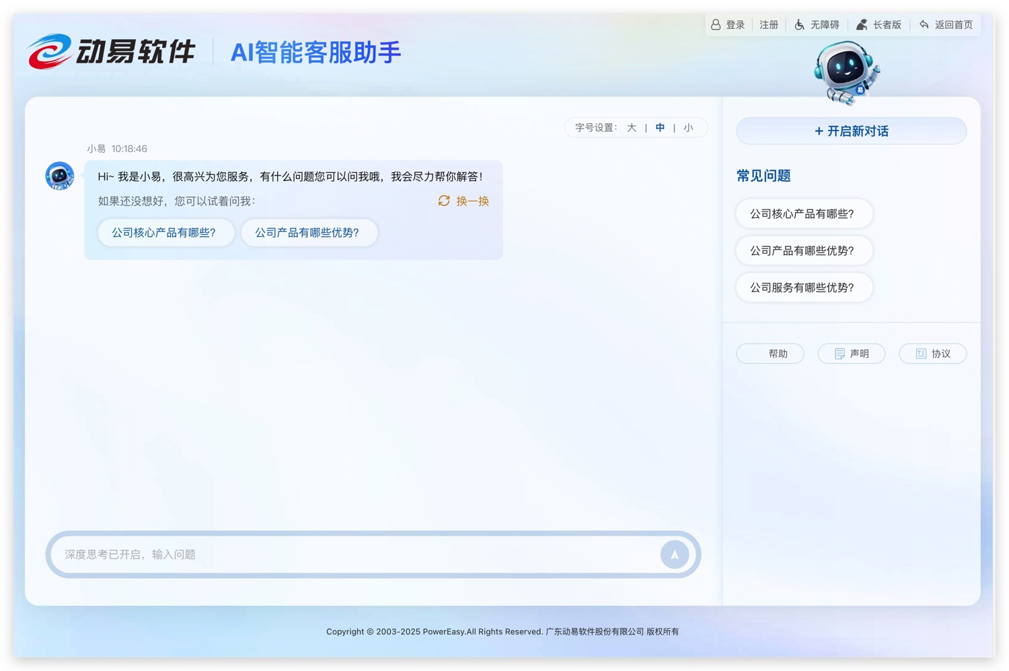Click 公司核心产品有哪些? suggestion in chat bubble
The image size is (1009, 671).
[164, 233]
